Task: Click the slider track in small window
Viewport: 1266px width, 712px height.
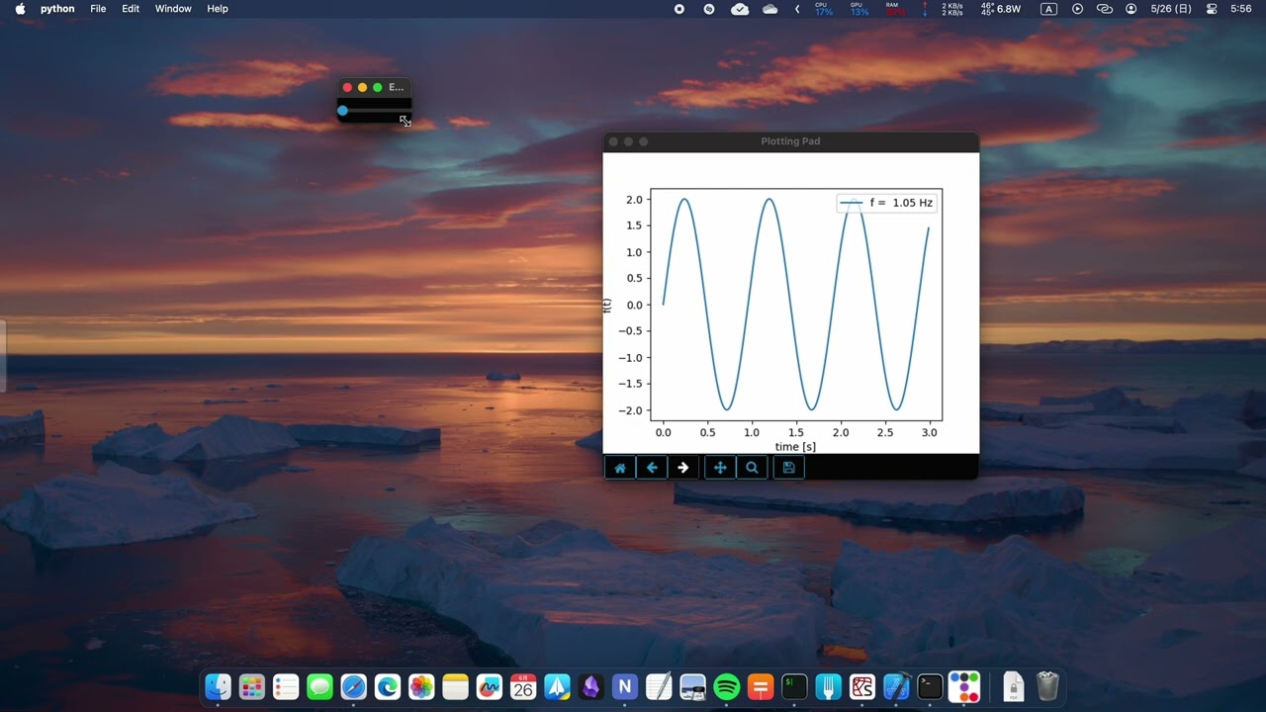Action: 376,111
